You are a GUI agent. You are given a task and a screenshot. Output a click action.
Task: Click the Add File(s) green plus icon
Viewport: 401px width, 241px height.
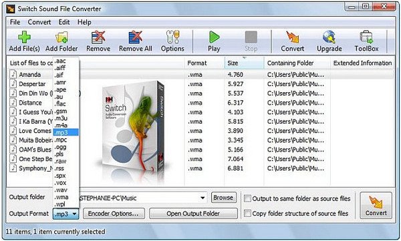click(24, 37)
